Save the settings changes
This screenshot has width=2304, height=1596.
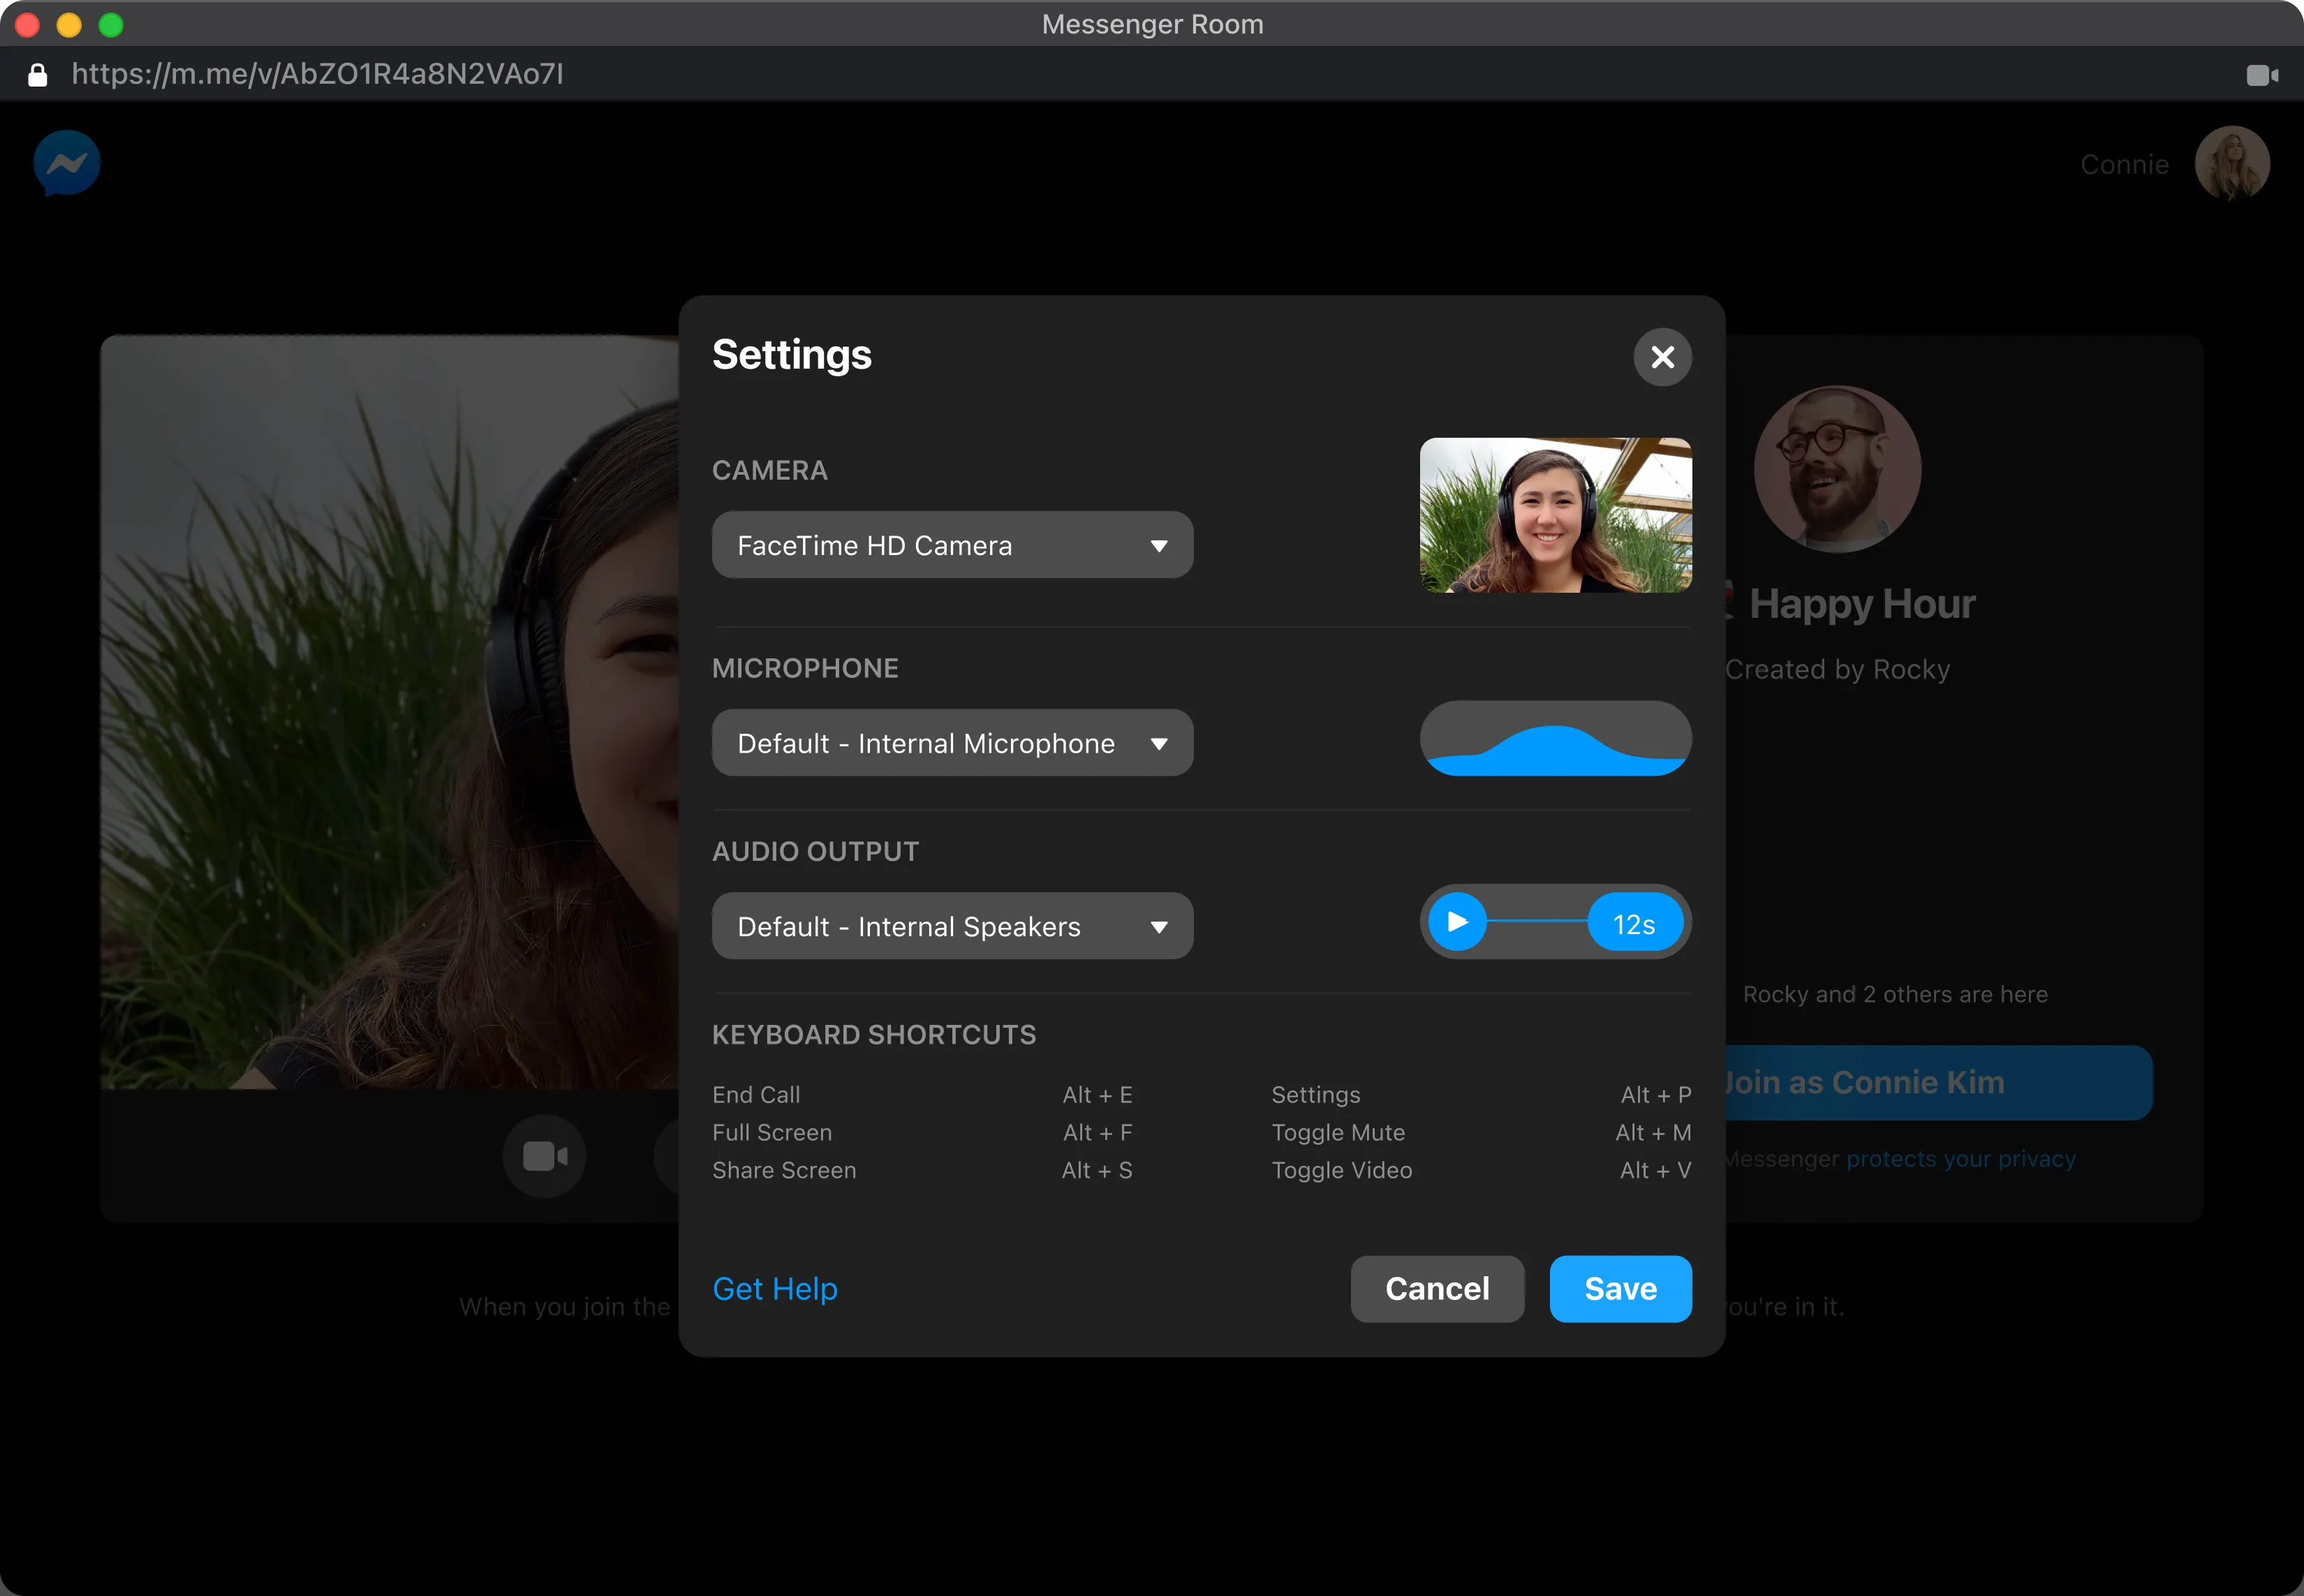tap(1620, 1288)
